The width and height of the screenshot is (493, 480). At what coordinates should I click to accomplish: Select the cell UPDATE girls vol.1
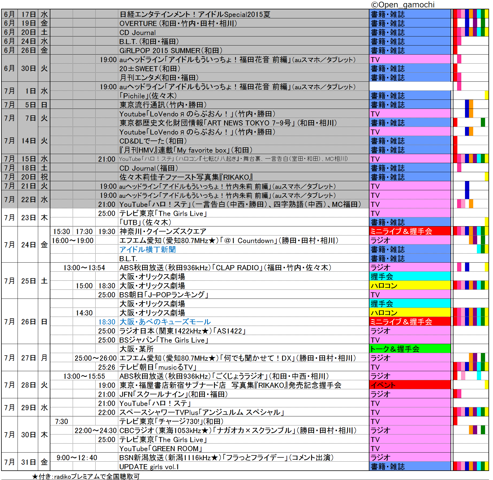pos(244,466)
